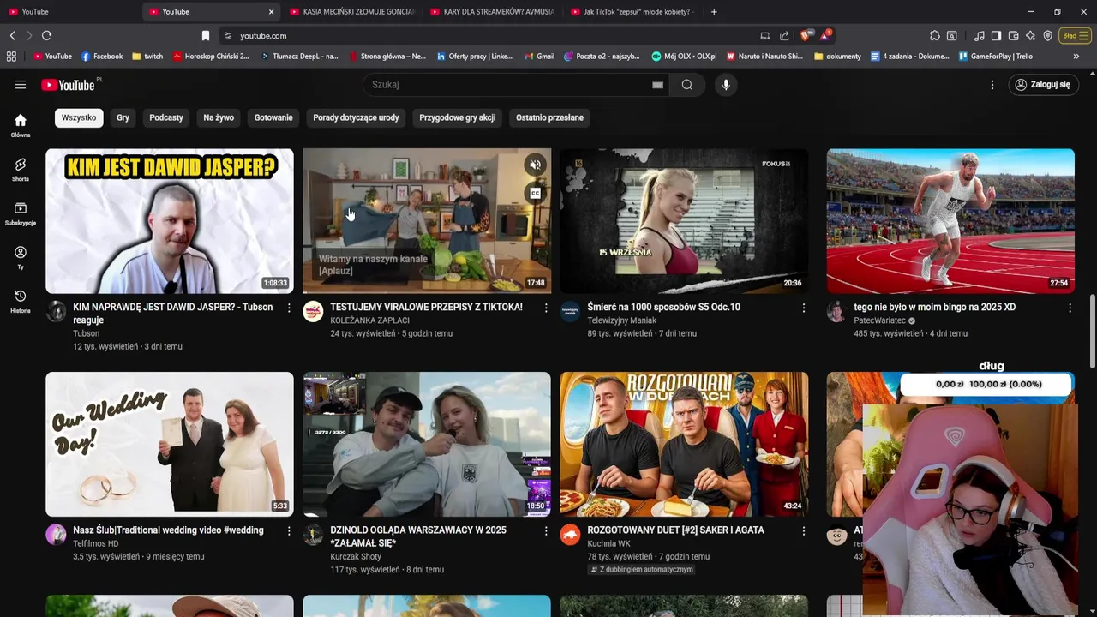Go back in browser history
Viewport: 1097px width, 617px height.
(12, 35)
